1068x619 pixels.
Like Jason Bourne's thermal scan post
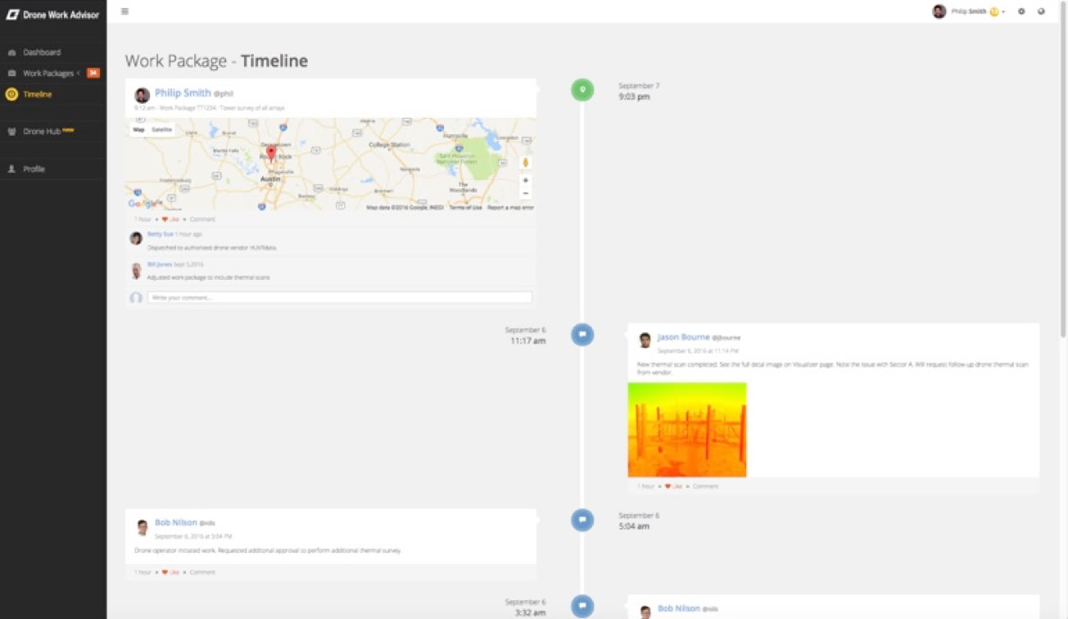[x=674, y=486]
